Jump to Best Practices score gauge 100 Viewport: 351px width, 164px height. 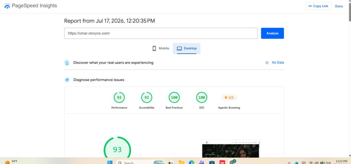tap(174, 98)
